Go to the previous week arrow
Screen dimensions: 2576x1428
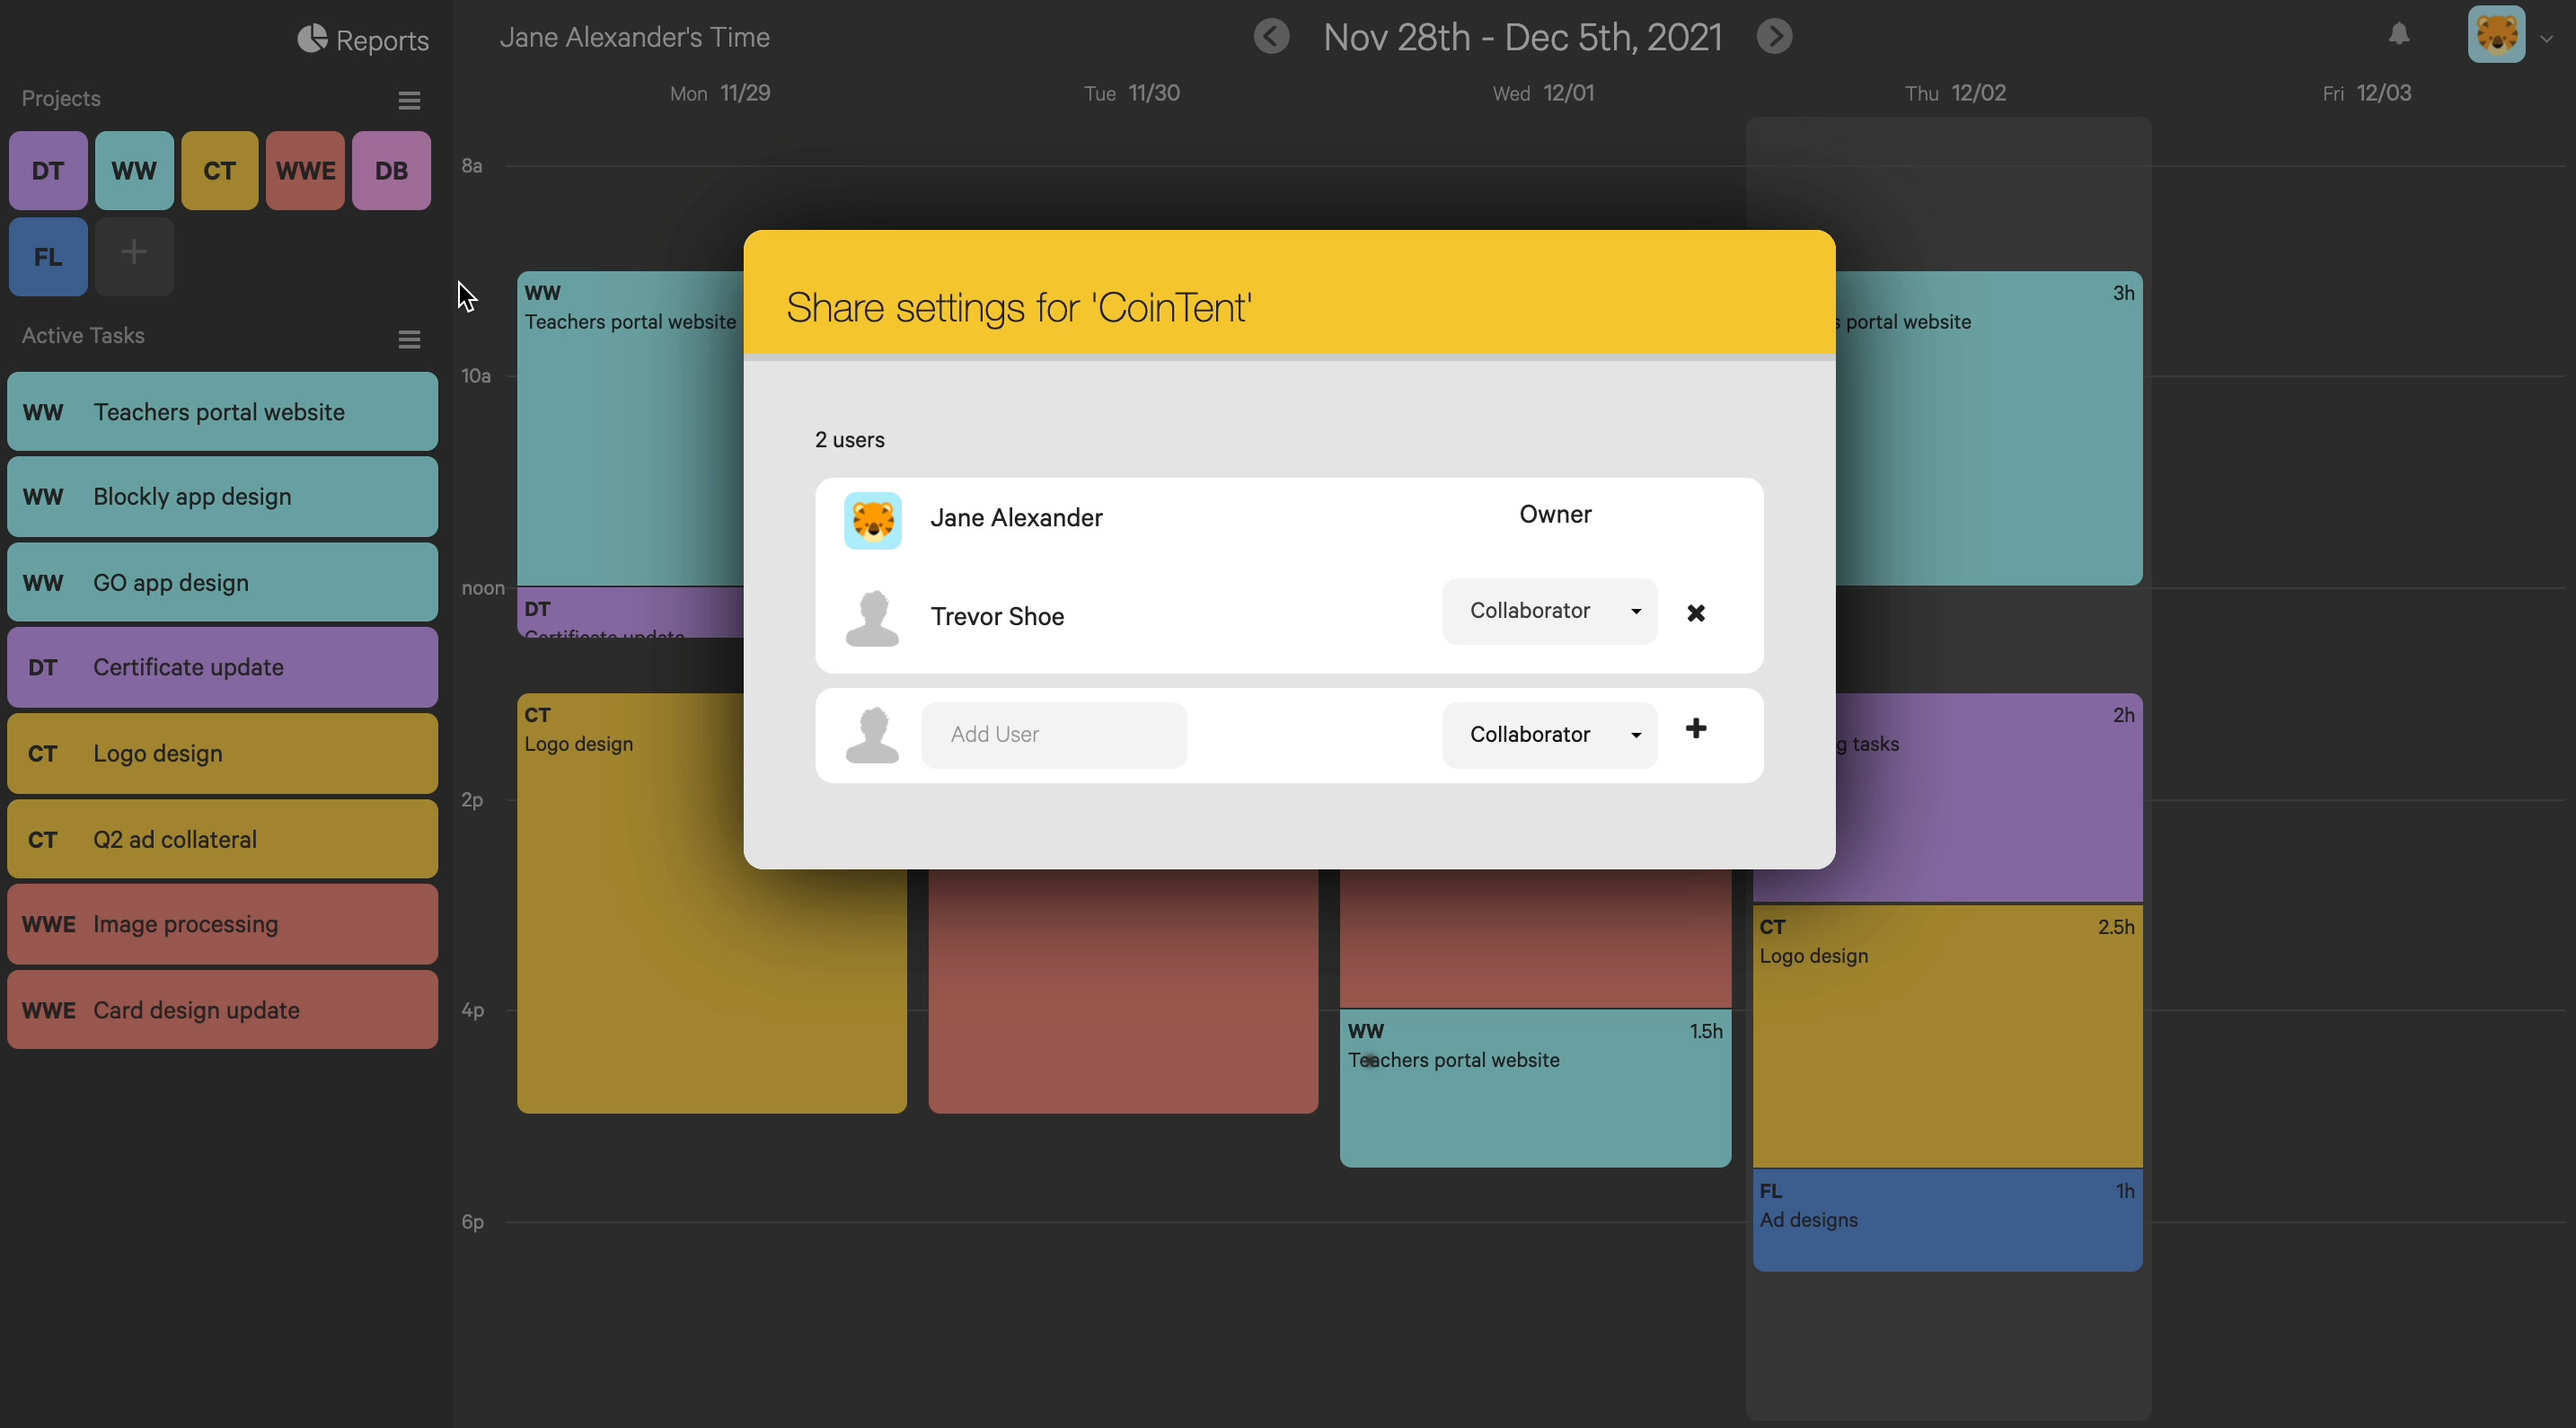point(1271,36)
